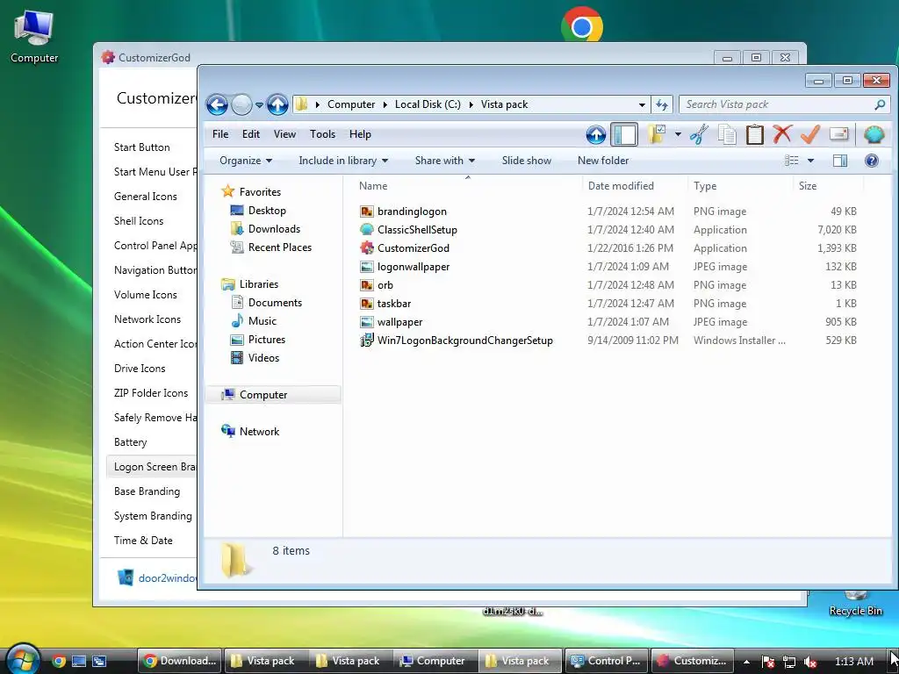Open the View menu

coord(284,134)
